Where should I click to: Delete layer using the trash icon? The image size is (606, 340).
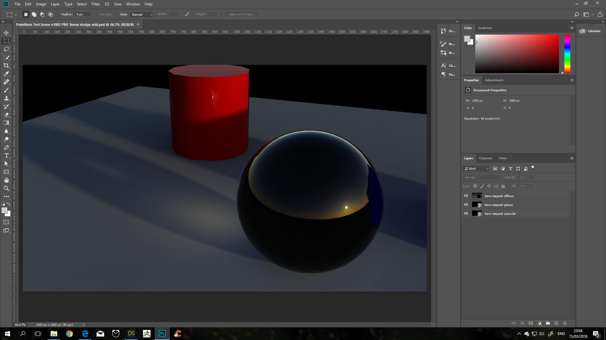pos(565,323)
